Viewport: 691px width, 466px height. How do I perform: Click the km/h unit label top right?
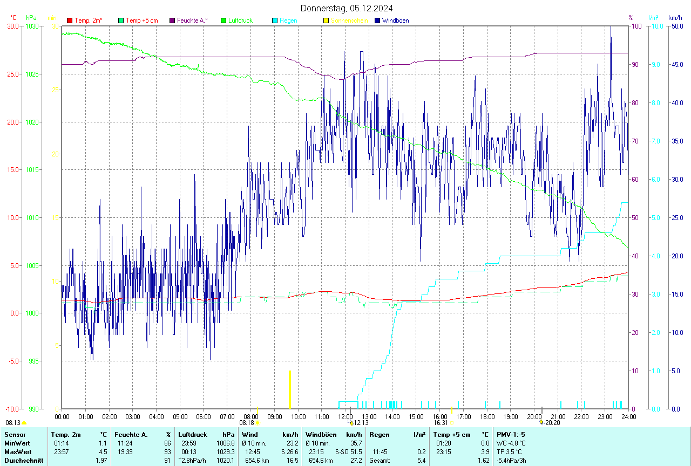[675, 18]
